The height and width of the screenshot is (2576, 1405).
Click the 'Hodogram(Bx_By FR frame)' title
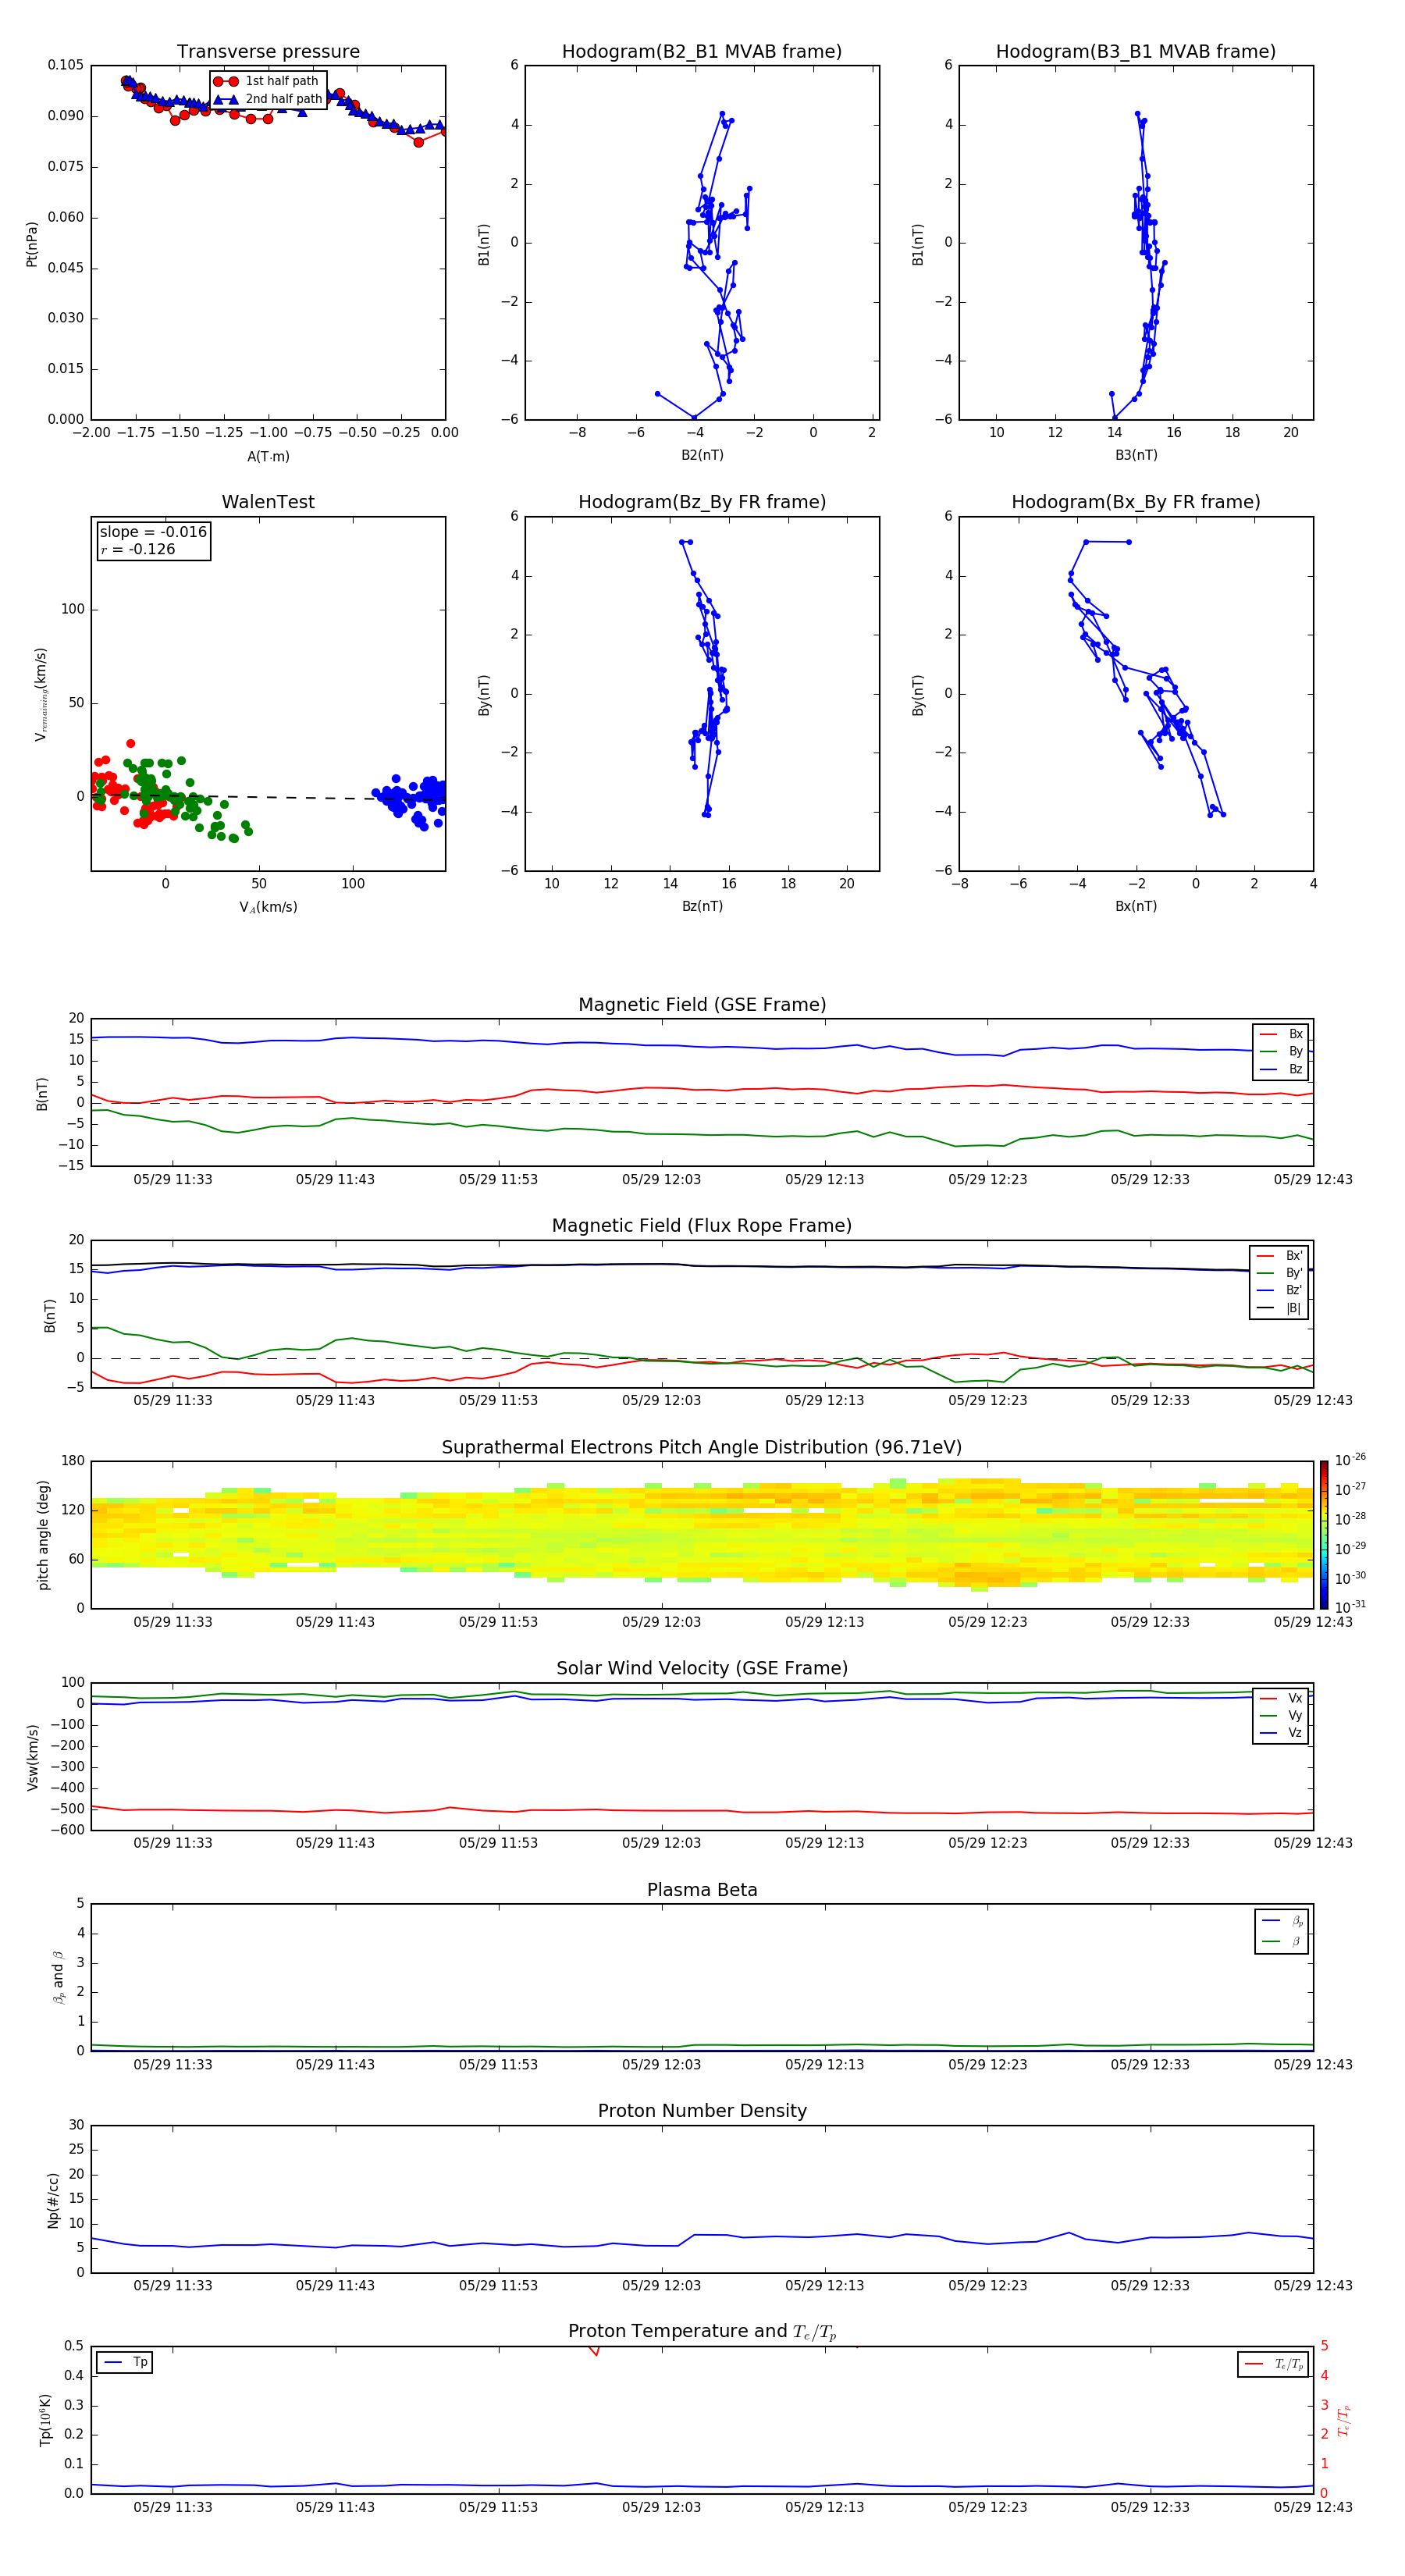pos(1136,502)
